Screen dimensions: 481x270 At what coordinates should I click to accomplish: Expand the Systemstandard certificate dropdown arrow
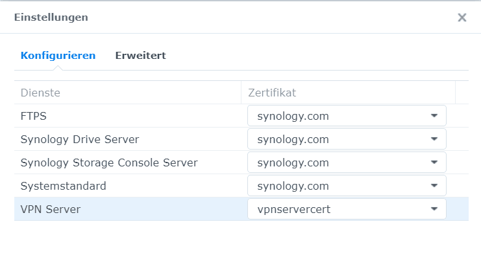(434, 186)
